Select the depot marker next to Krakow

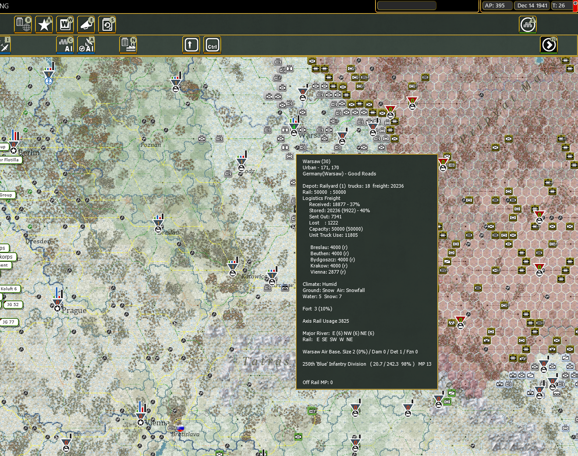click(272, 276)
